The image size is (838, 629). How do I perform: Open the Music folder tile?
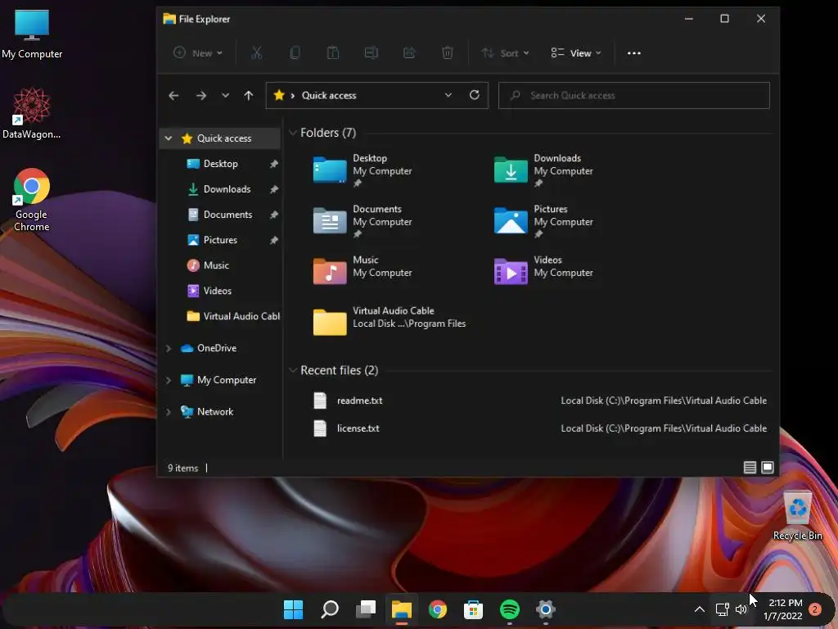tap(363, 271)
